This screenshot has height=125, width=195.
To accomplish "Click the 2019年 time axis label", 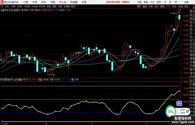I will 4,124.
